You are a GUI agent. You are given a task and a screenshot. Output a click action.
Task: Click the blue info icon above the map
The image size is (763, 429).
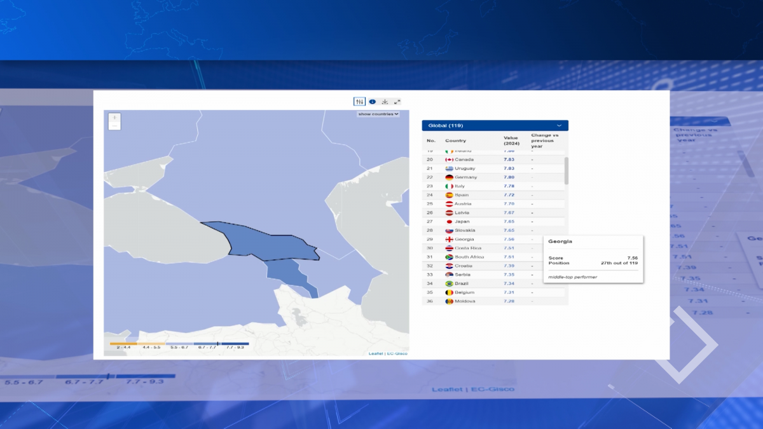[x=373, y=102]
